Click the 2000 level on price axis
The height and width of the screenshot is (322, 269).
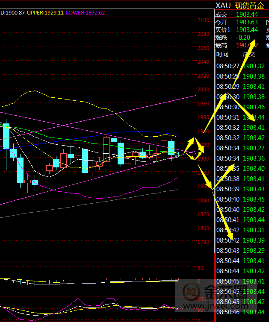(x=204, y=90)
